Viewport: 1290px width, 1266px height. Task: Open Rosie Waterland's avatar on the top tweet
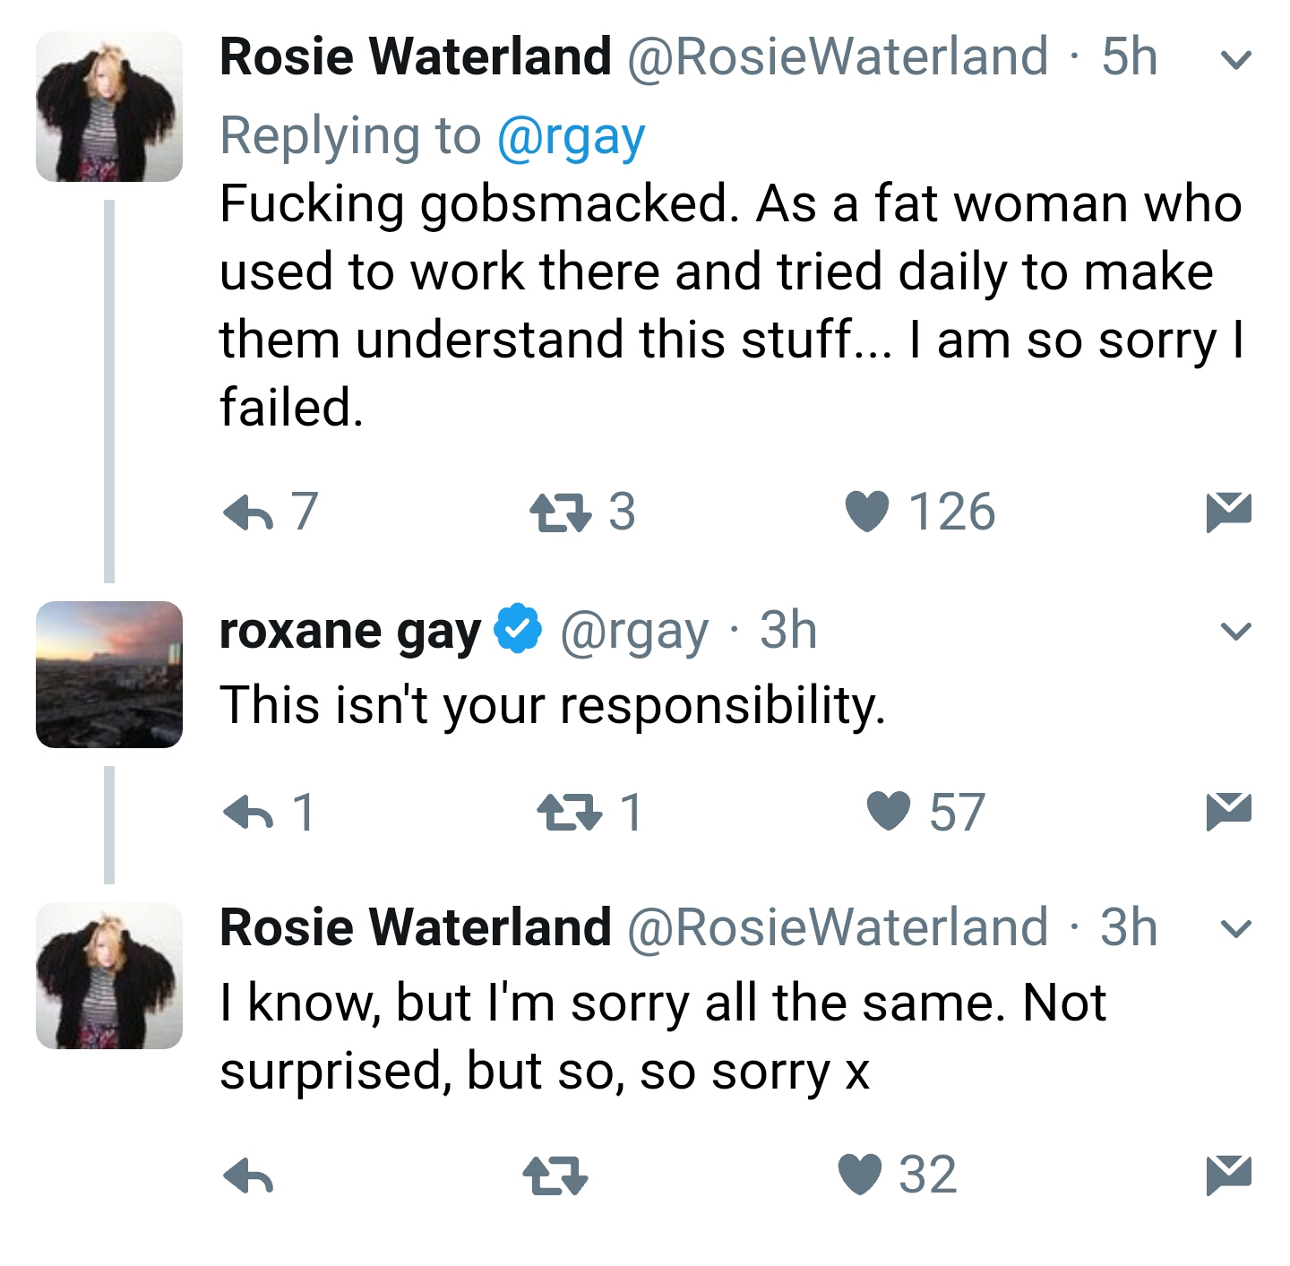point(109,107)
